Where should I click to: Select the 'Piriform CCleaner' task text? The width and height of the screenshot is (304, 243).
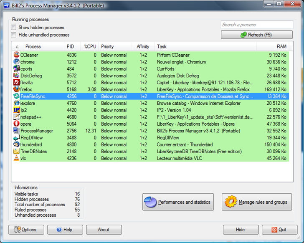point(173,55)
